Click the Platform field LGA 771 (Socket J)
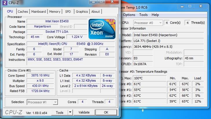The image size is (211, 119). coord(168,41)
